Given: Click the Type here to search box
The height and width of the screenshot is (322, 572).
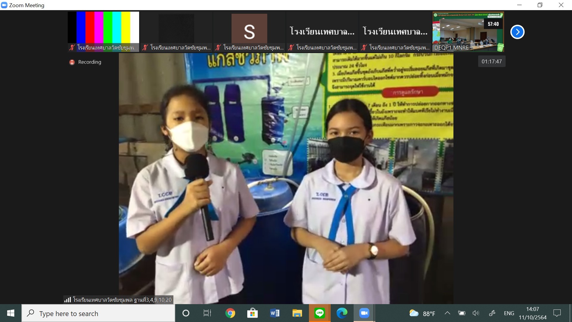Looking at the screenshot, I should click(98, 313).
